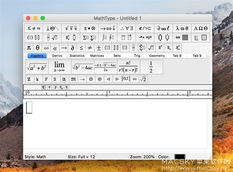This screenshot has height=172, width=233.
Task: Open the set theory symbols palette
Action: click(x=145, y=28)
